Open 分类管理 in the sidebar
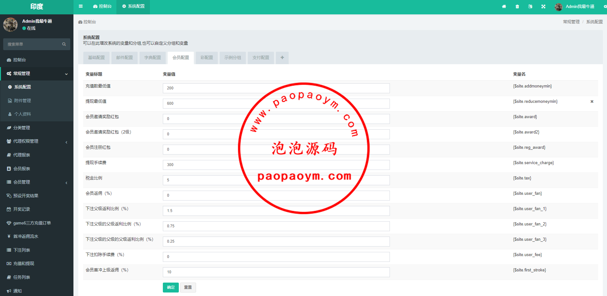Viewport: 607px width, 296px height. point(37,128)
